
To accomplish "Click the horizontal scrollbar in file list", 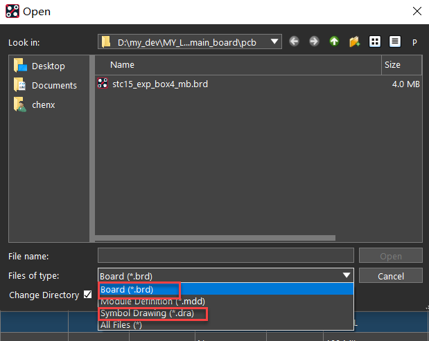I will pyautogui.click(x=215, y=238).
